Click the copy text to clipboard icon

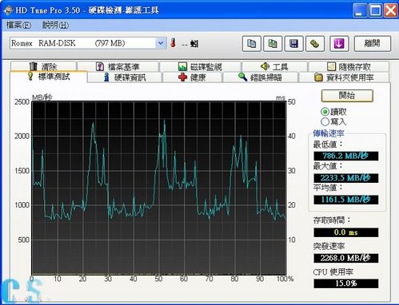coord(251,43)
